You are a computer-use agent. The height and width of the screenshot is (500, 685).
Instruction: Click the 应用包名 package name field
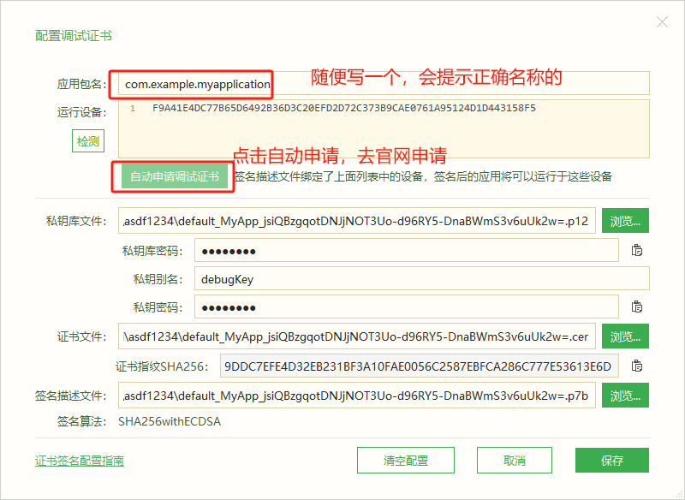coord(192,83)
